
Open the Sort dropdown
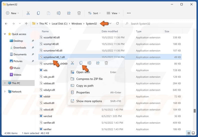pyautogui.click(x=94, y=13)
